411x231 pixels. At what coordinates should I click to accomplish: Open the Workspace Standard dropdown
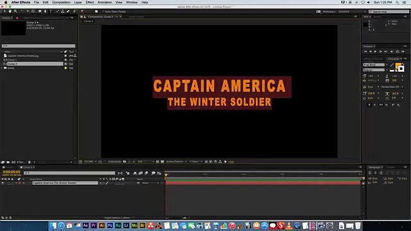352,12
